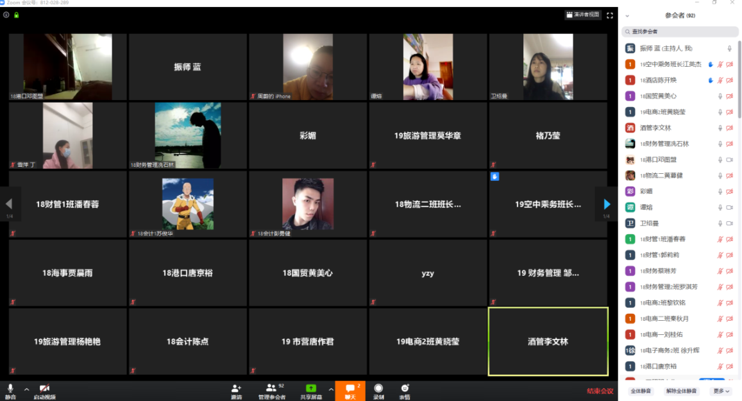Enter full screen mode icon
The width and height of the screenshot is (742, 401).
click(610, 15)
